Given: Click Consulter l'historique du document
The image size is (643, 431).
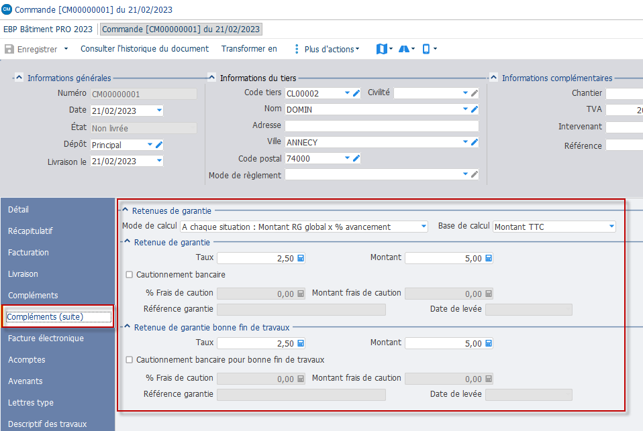Looking at the screenshot, I should (144, 49).
